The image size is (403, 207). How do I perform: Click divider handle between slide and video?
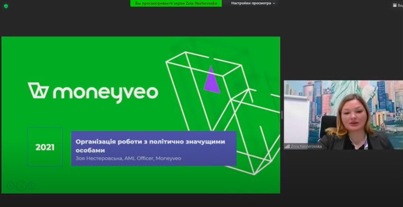tap(282, 114)
